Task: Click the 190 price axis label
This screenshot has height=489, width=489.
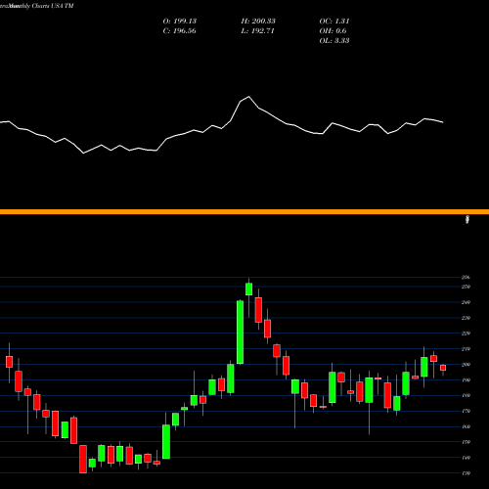Action: (466, 380)
